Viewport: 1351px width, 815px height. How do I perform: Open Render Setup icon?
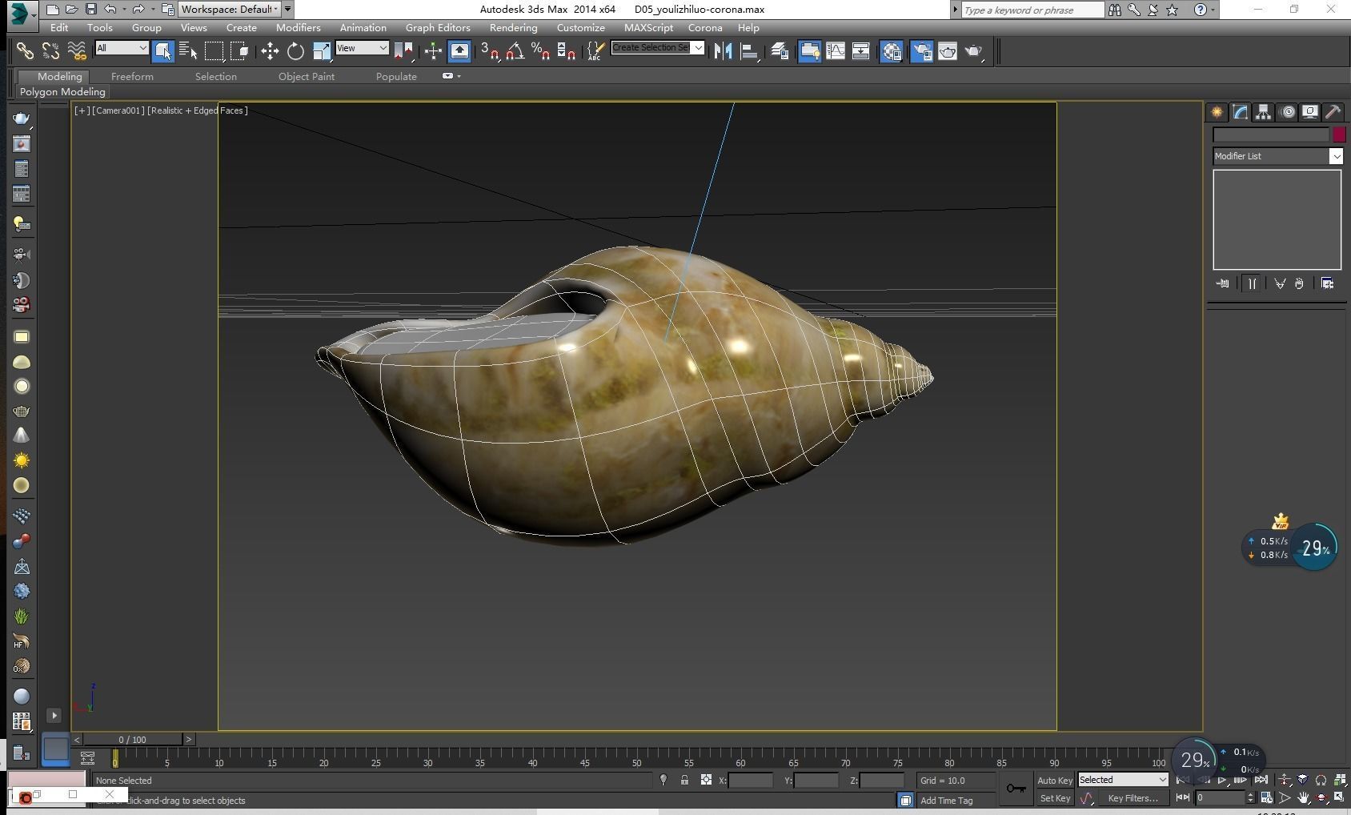pyautogui.click(x=921, y=51)
